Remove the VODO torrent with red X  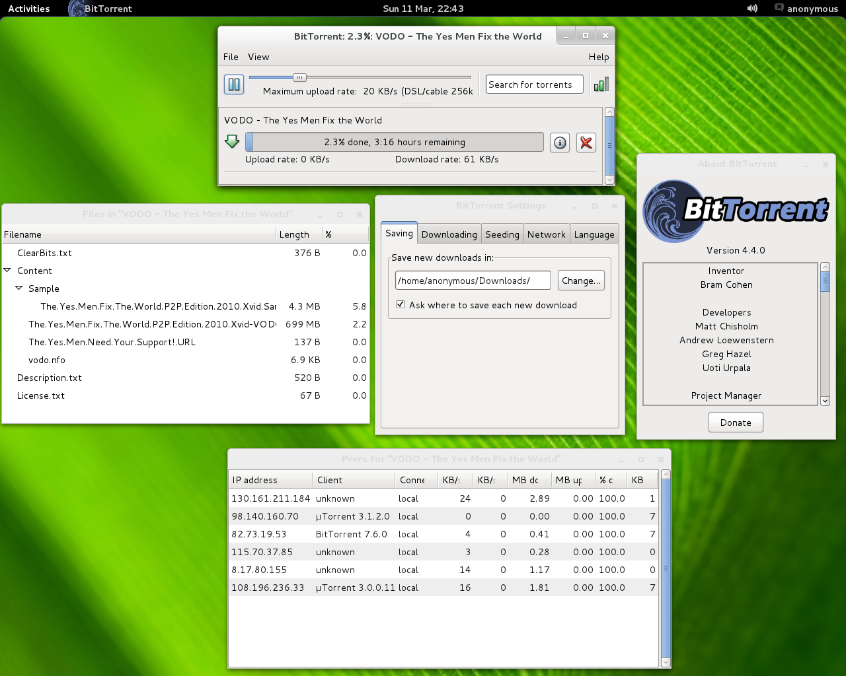click(586, 143)
